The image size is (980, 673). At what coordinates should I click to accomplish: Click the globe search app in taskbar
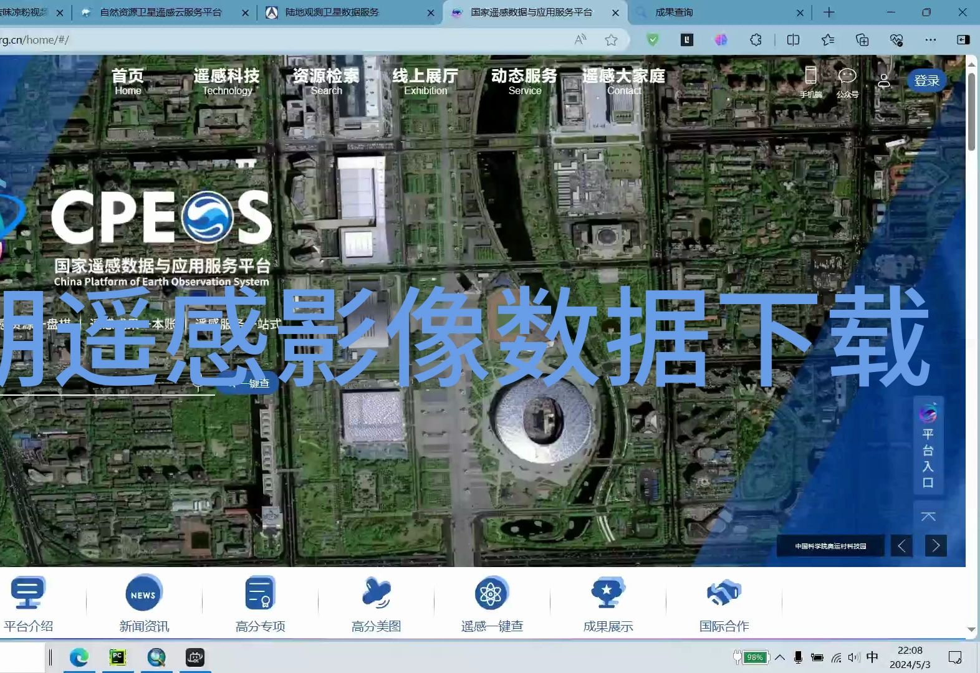(156, 657)
